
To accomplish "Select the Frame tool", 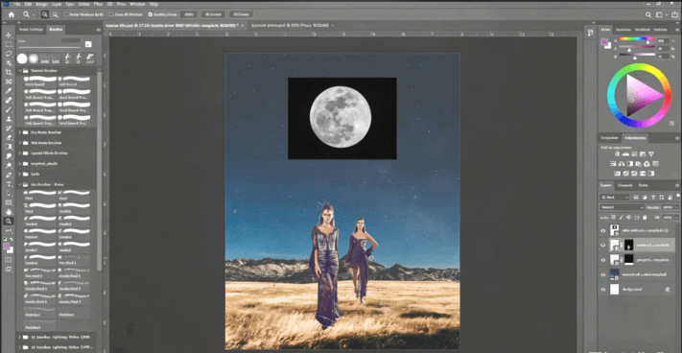I will (9, 82).
